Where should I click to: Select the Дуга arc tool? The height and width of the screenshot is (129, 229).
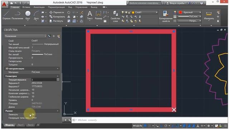[36, 15]
